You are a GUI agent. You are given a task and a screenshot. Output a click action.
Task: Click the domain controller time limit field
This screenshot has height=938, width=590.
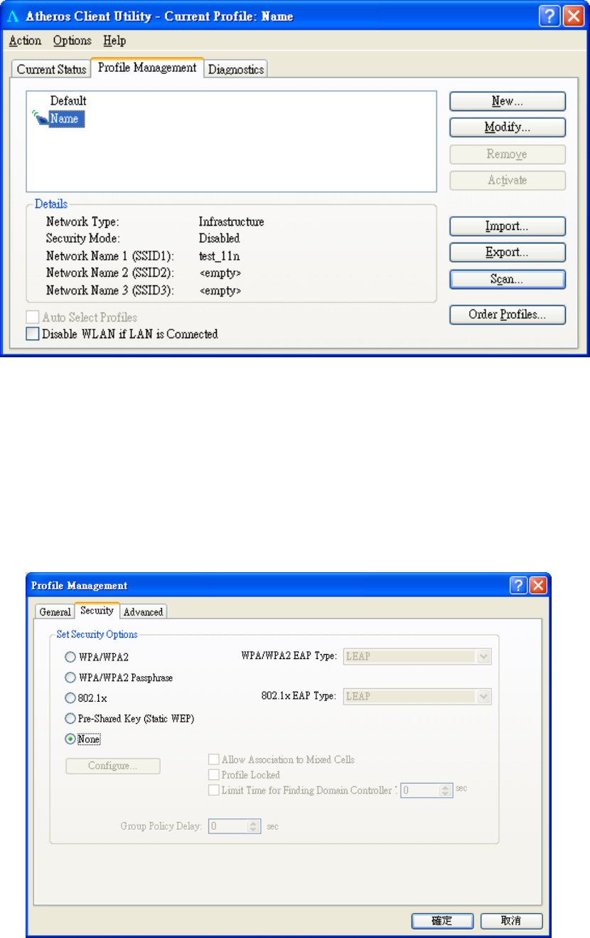[420, 790]
